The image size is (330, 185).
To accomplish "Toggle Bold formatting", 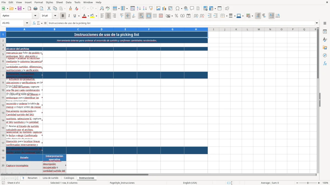I will (x=63, y=16).
